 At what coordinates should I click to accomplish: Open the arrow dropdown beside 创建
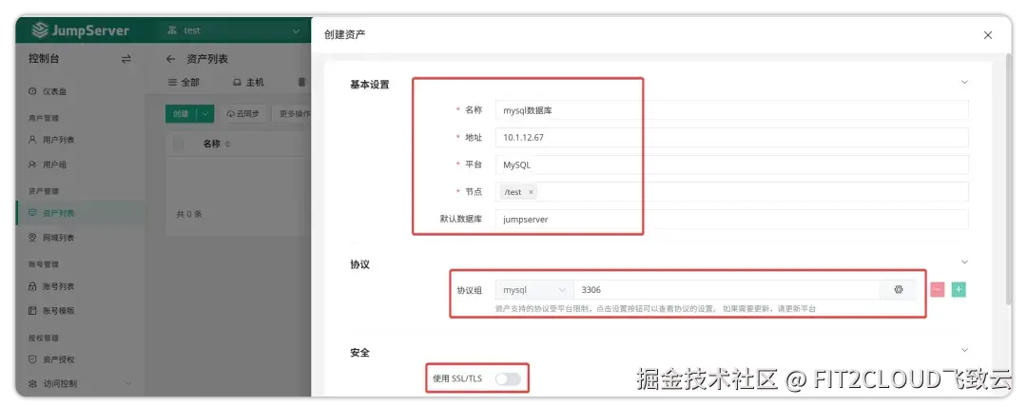click(x=205, y=113)
